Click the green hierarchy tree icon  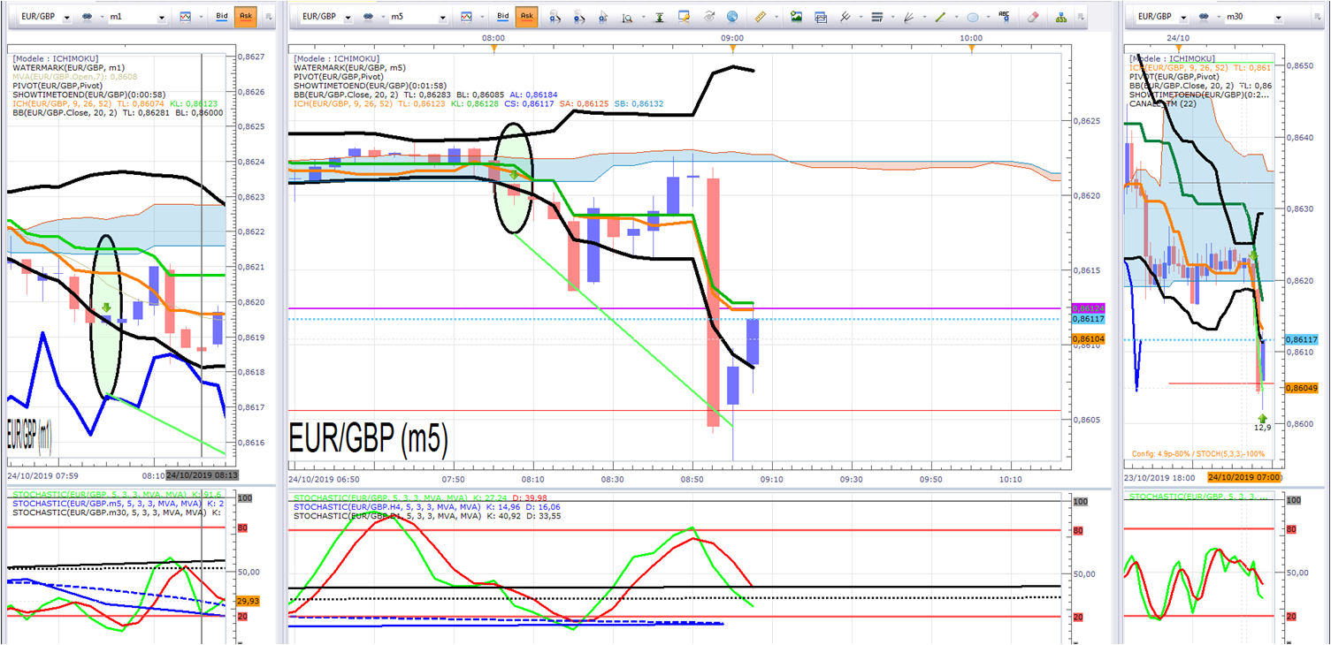tap(1059, 17)
